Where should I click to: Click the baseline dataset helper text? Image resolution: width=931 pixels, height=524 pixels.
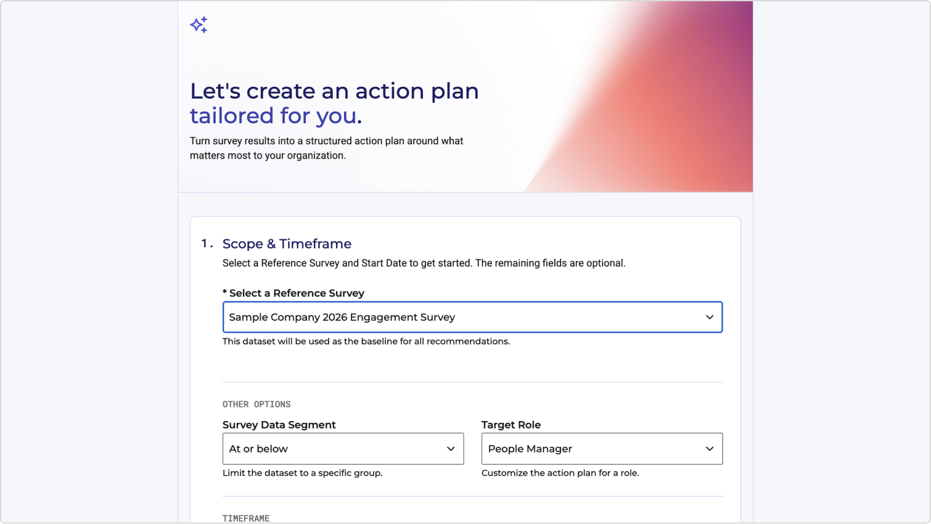pos(366,342)
